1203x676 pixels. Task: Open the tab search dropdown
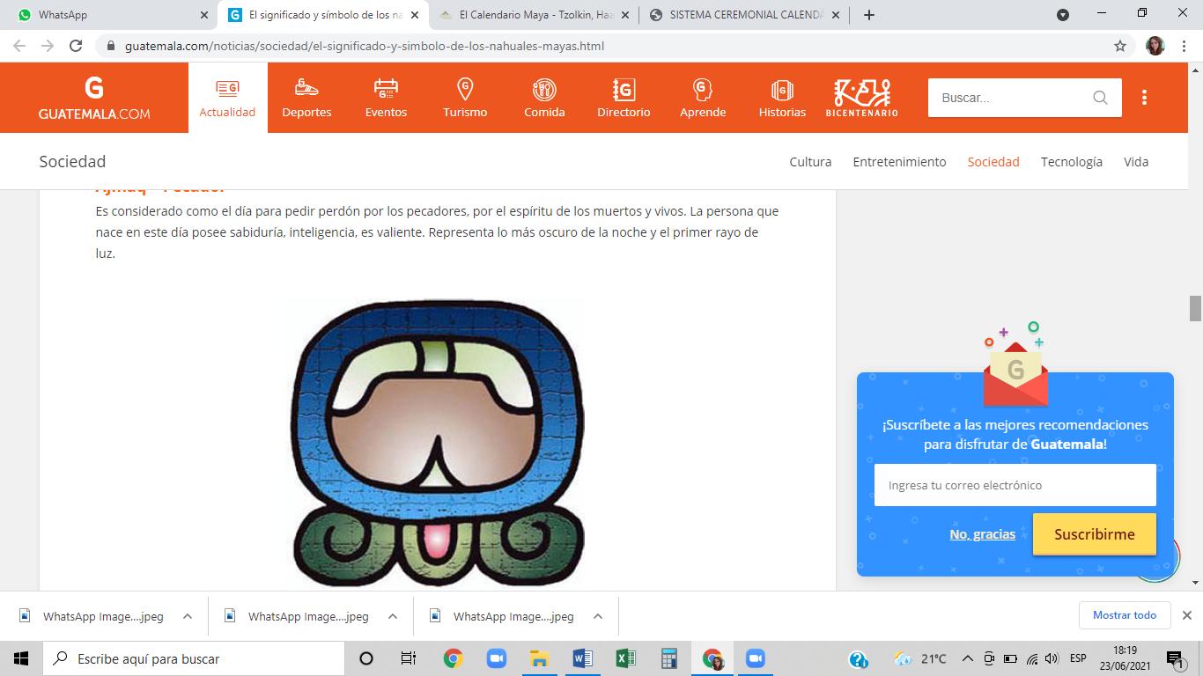click(1063, 15)
